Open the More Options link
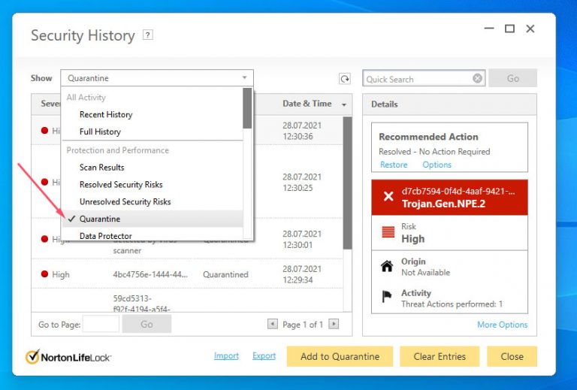This screenshot has height=390, width=577. pyautogui.click(x=503, y=325)
